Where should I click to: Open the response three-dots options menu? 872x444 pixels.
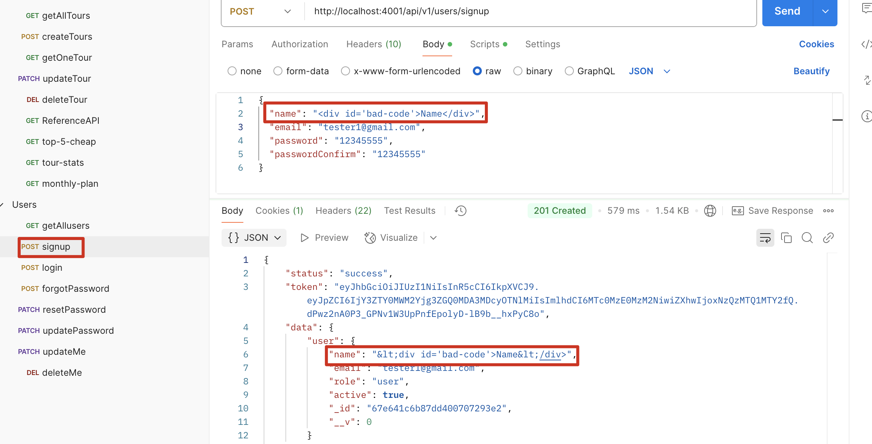(828, 211)
